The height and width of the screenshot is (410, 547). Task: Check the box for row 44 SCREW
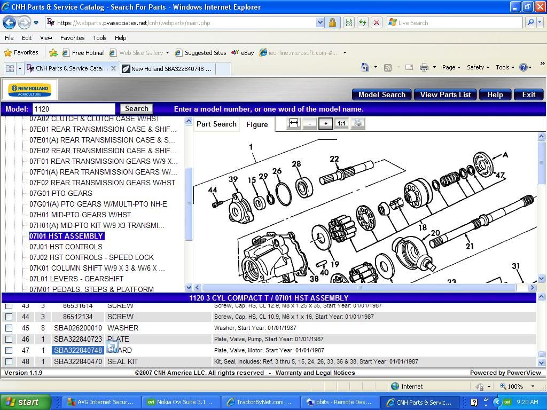click(9, 317)
